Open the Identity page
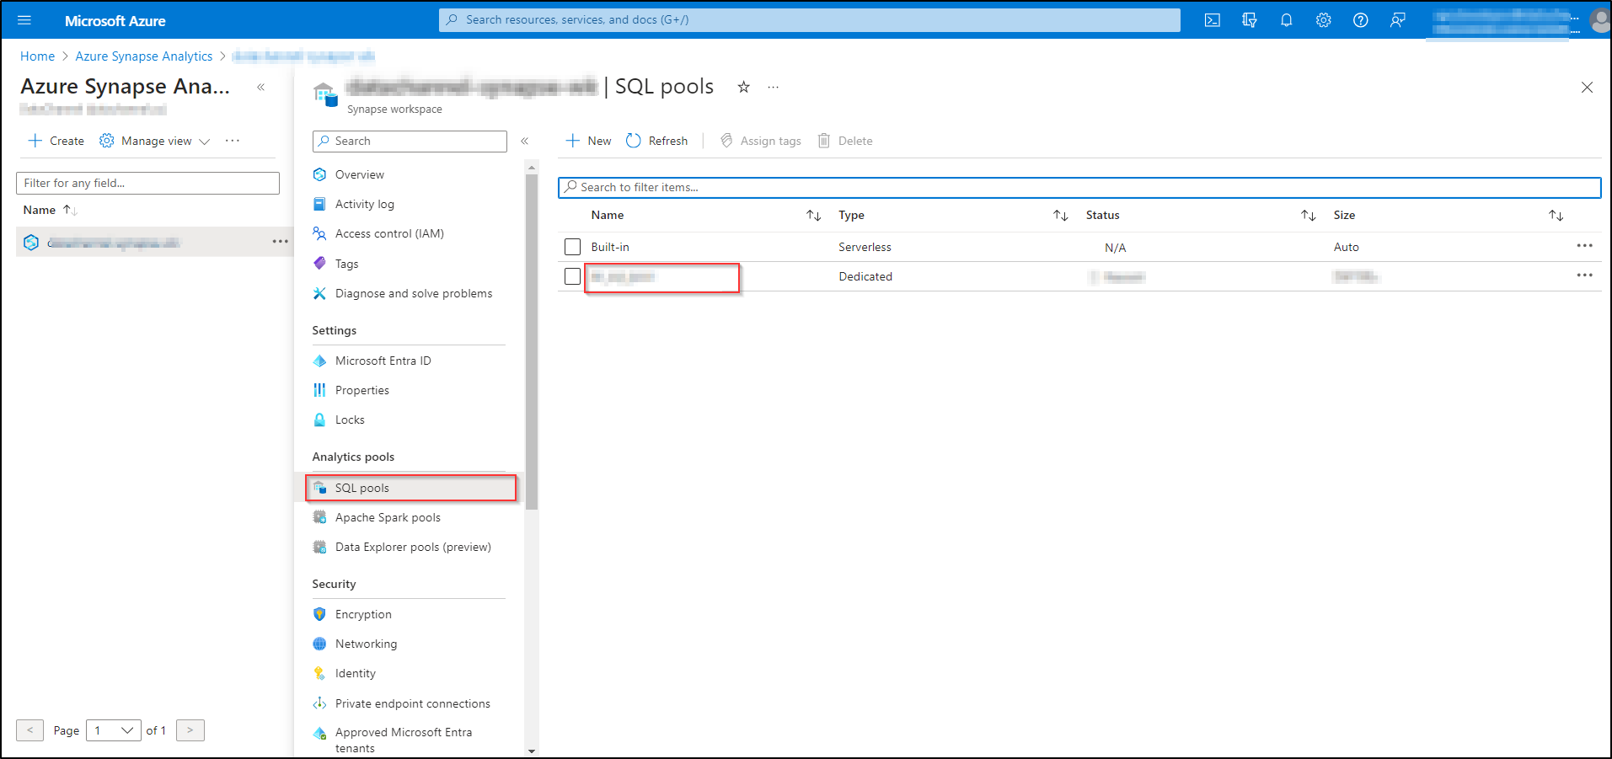 (x=356, y=673)
